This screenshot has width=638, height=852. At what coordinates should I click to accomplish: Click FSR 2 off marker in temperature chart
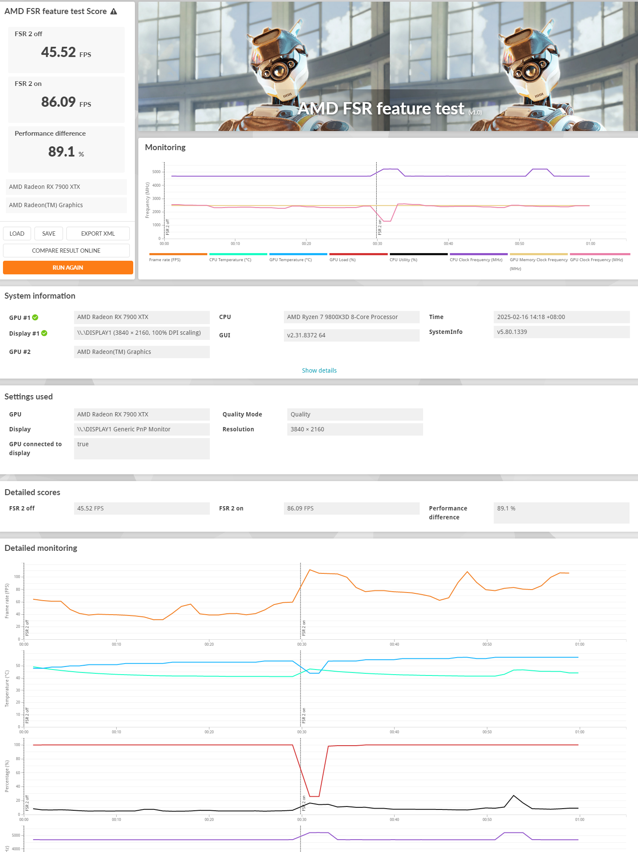[27, 715]
